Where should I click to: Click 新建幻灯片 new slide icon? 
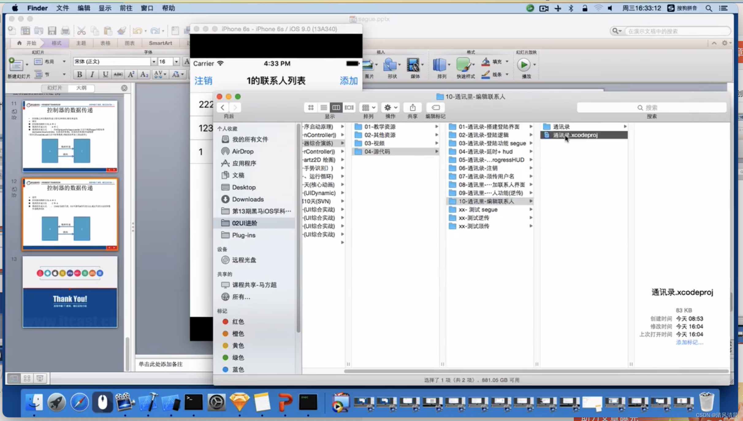click(x=16, y=65)
